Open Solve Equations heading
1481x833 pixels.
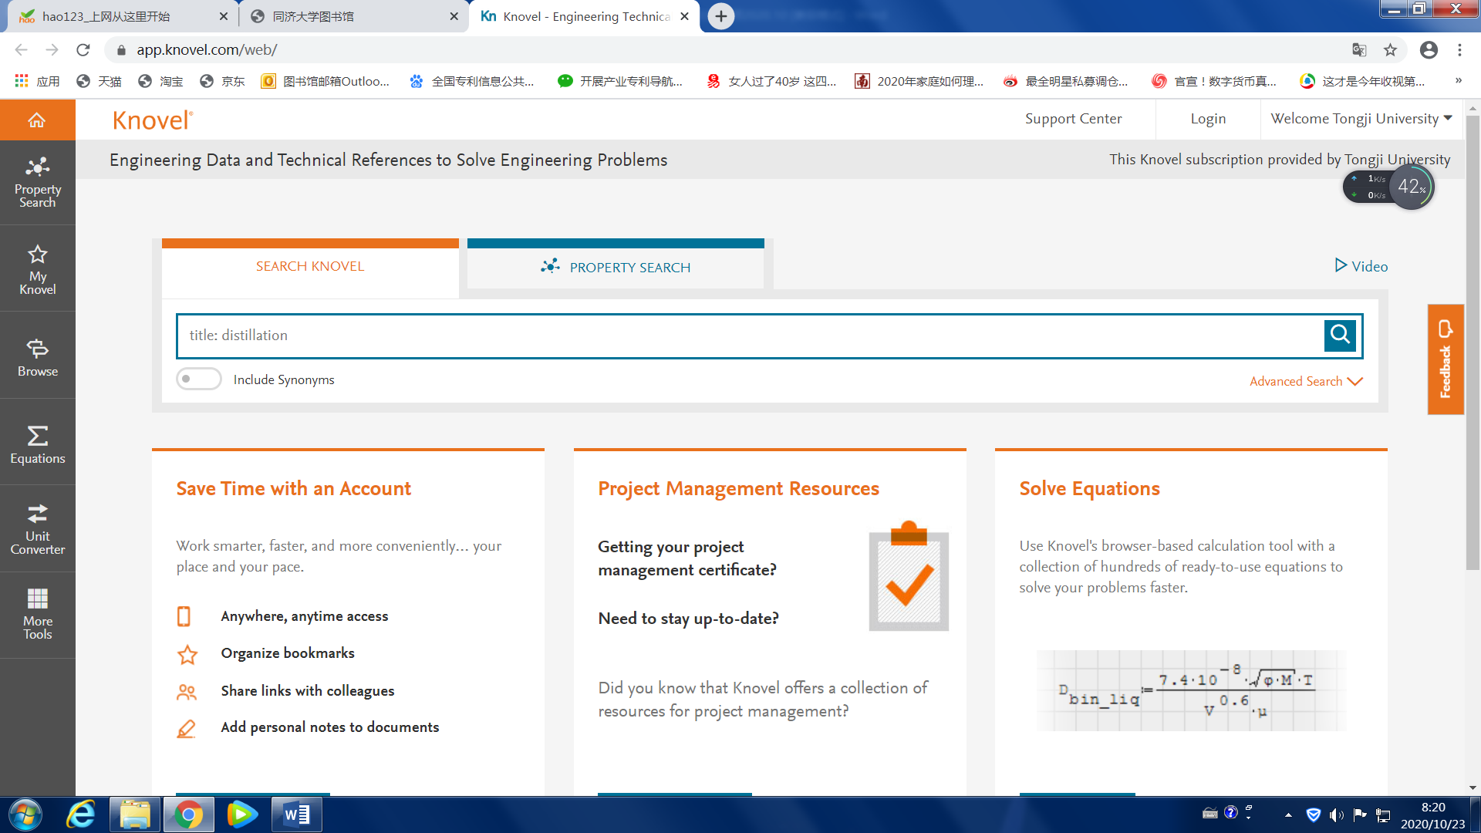click(x=1089, y=488)
